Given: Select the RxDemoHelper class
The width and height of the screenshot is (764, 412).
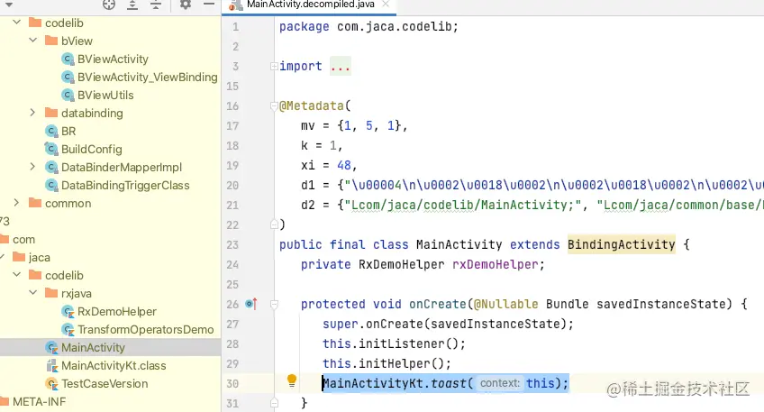Looking at the screenshot, I should pos(117,312).
